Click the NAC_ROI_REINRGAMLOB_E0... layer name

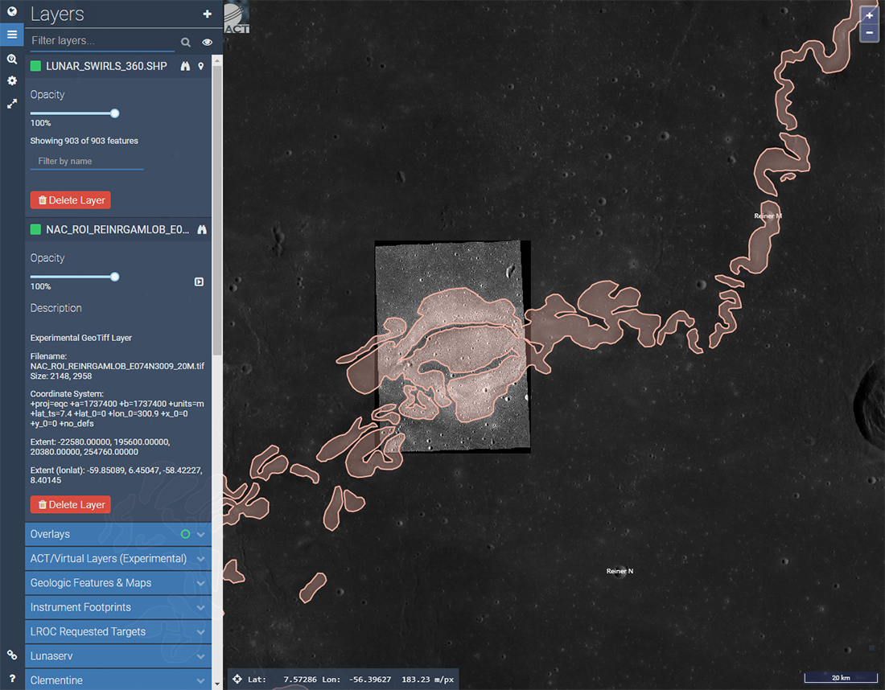(117, 230)
